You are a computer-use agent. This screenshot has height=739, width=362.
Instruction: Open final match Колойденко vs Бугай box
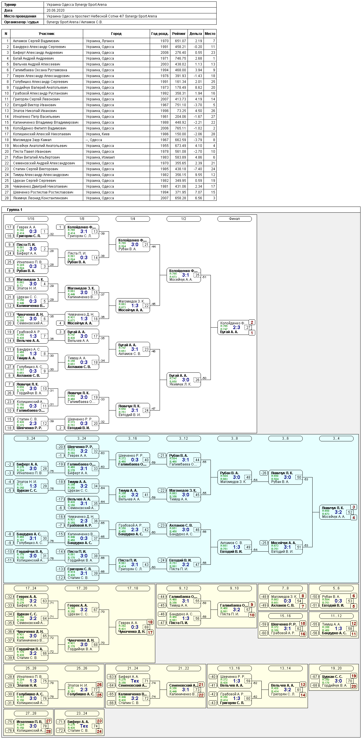pos(235,328)
